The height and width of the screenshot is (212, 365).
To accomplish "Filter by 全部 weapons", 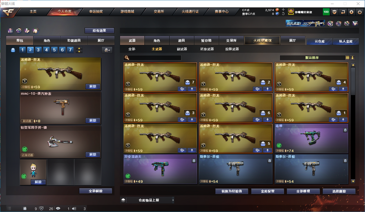I will point(132,49).
